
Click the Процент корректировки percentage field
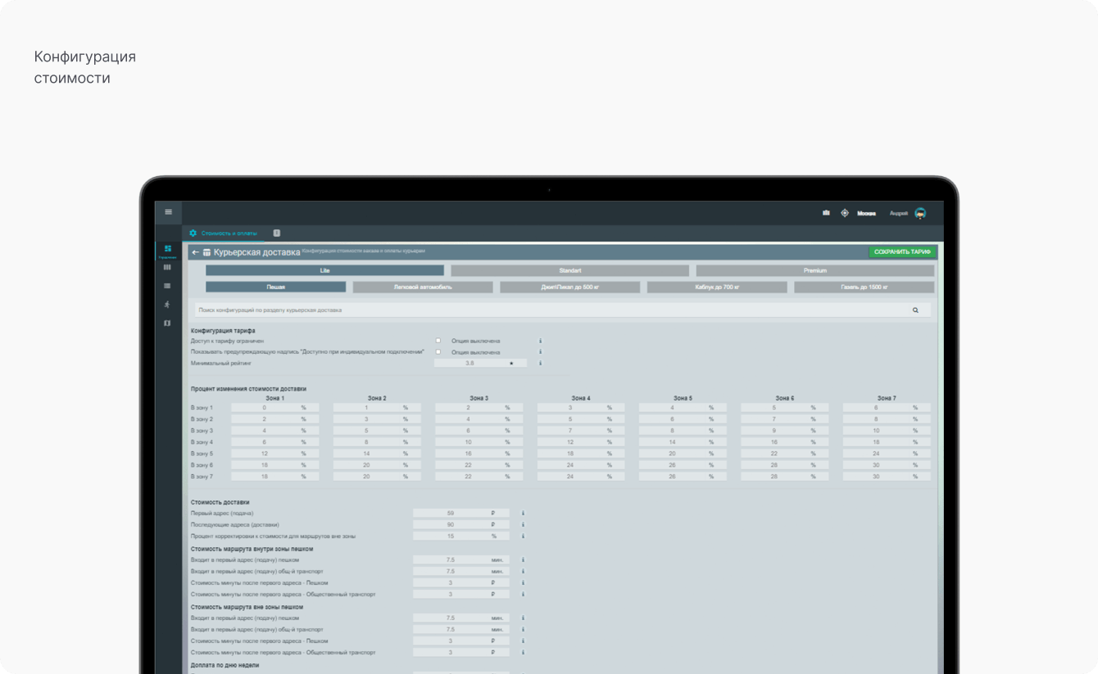461,536
